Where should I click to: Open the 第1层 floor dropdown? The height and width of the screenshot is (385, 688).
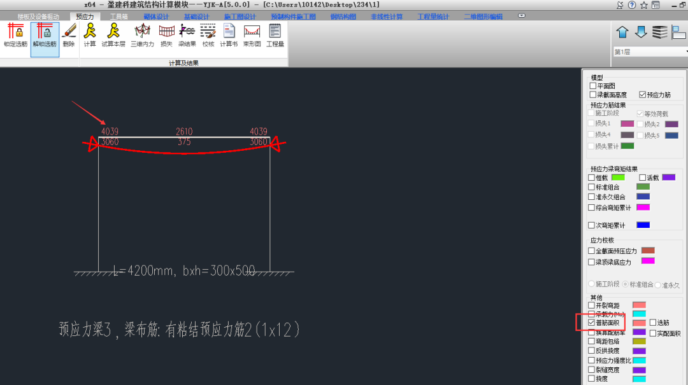[650, 52]
